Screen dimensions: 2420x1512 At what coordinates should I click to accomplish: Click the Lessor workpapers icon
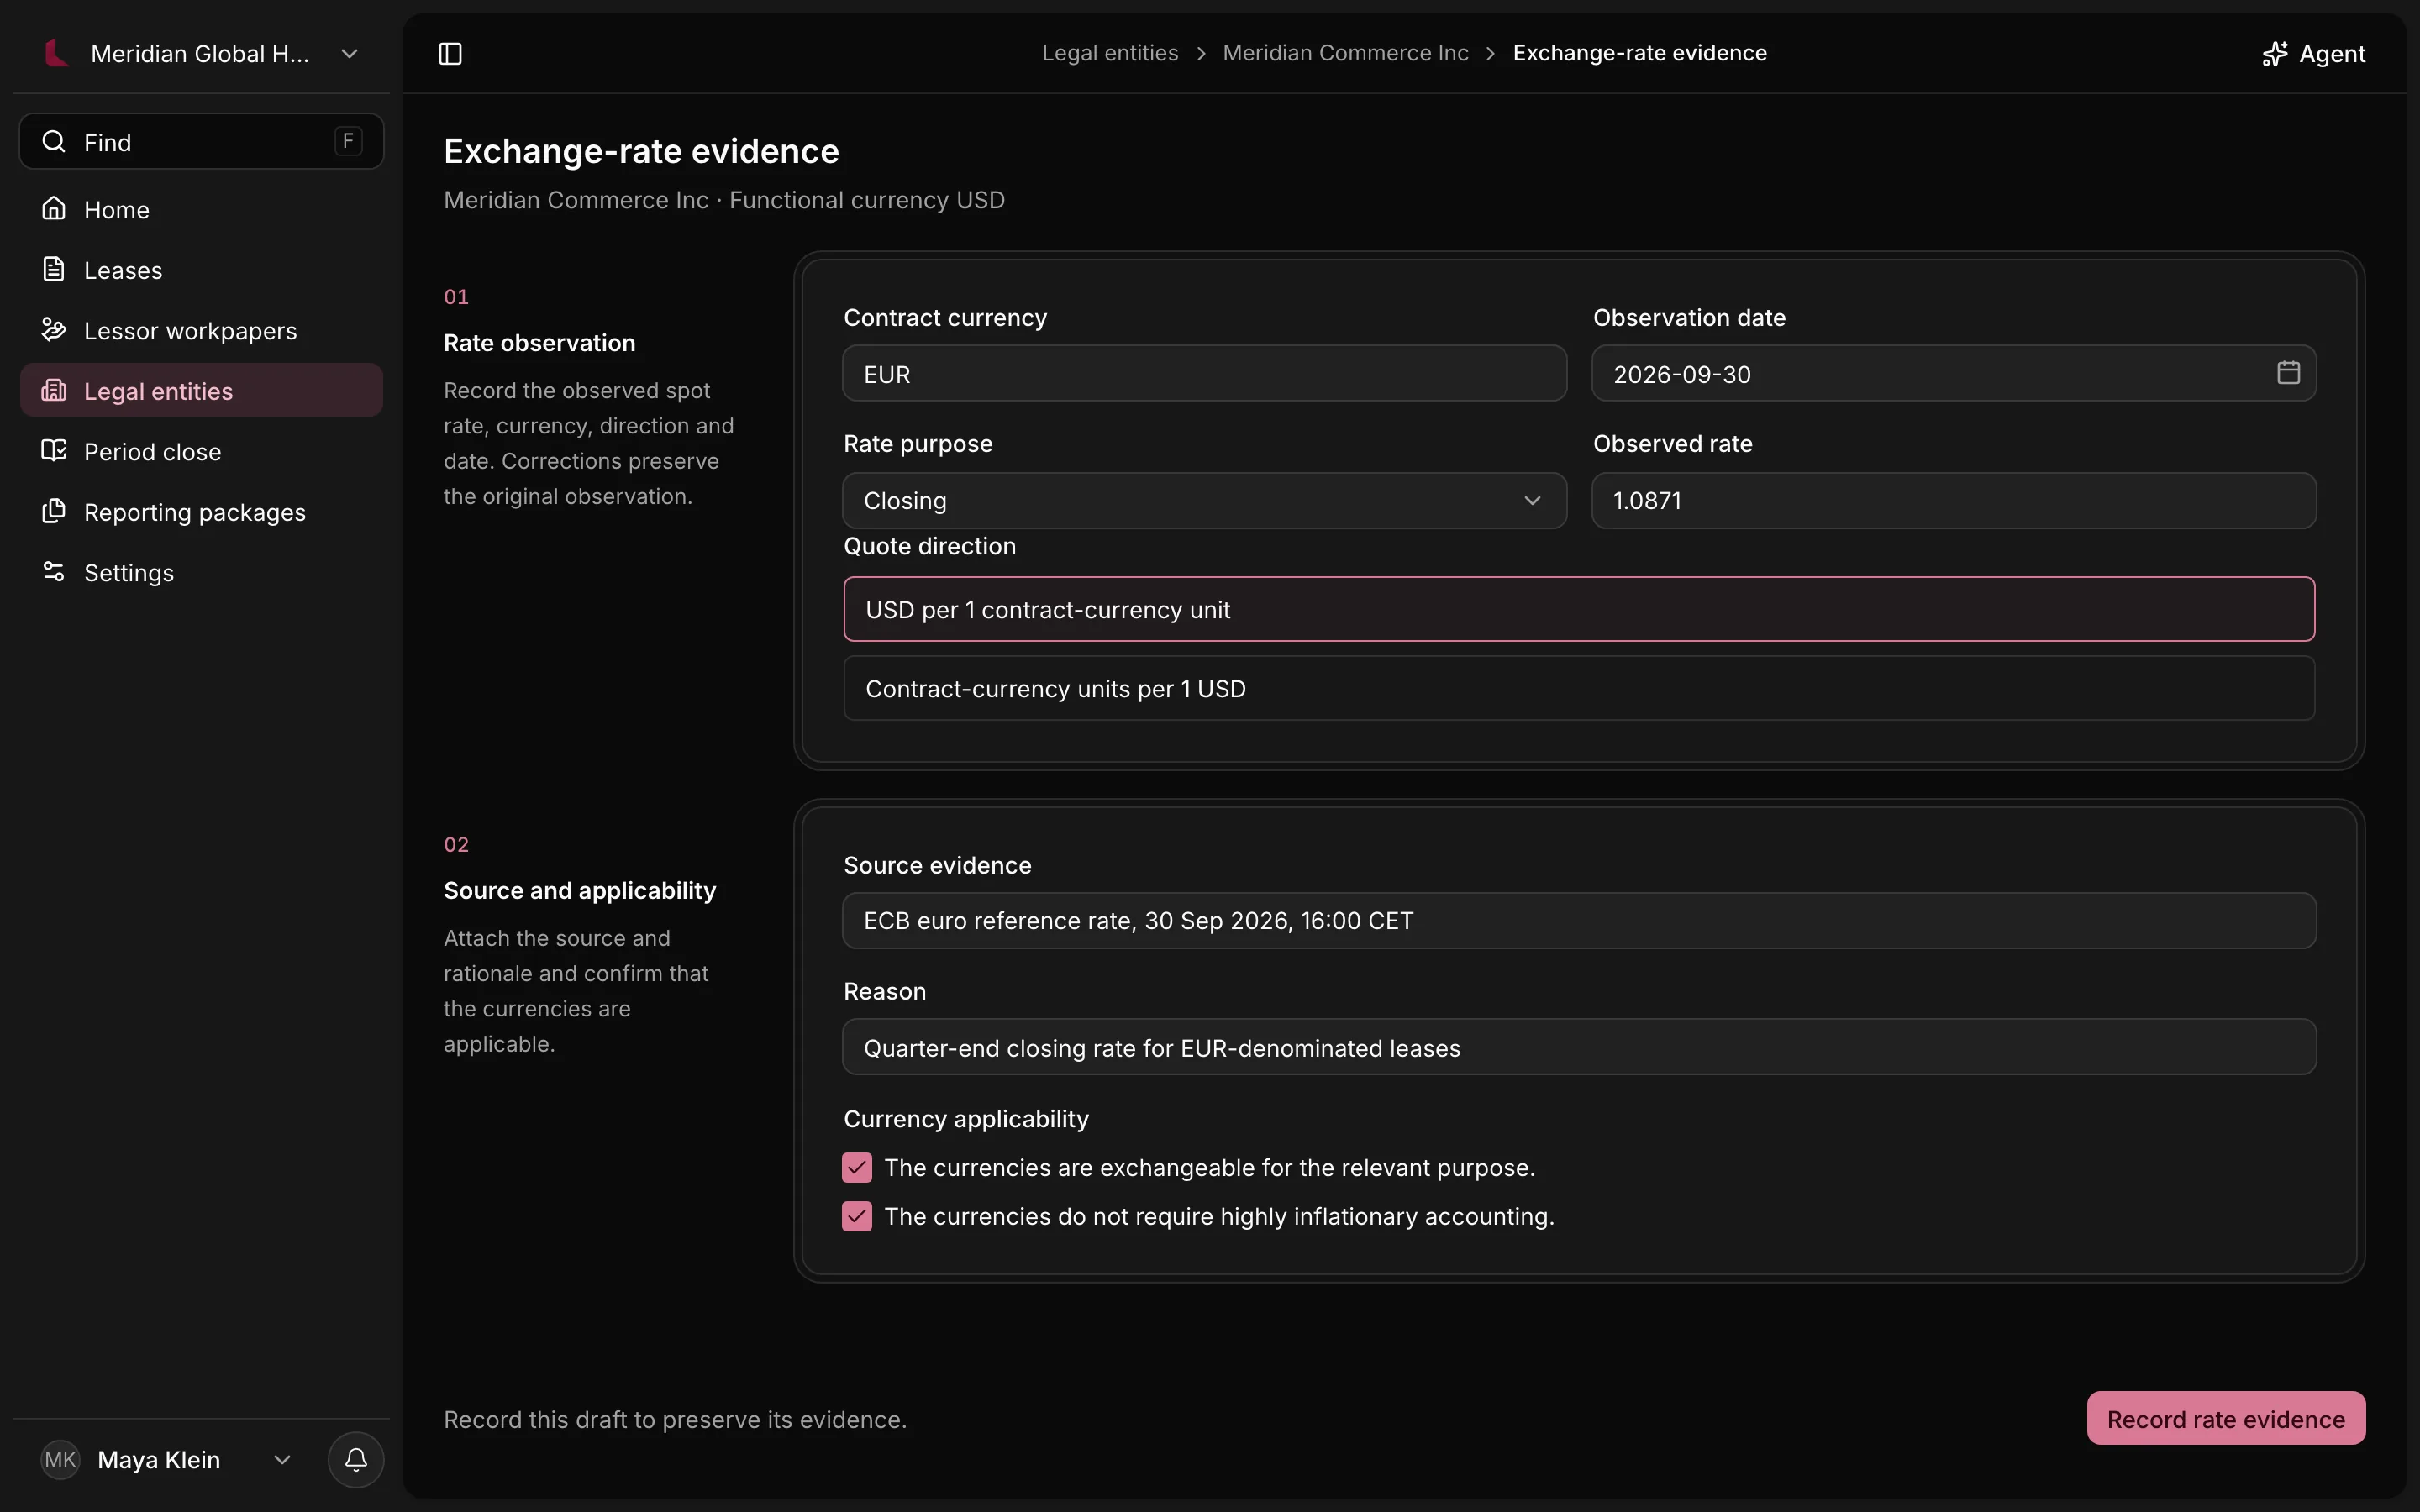click(54, 330)
